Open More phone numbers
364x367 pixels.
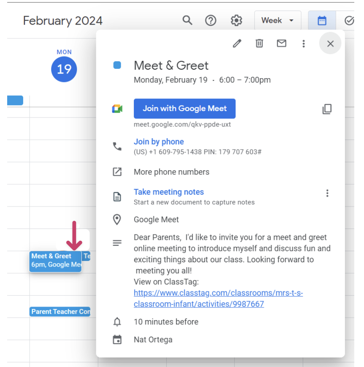point(171,172)
